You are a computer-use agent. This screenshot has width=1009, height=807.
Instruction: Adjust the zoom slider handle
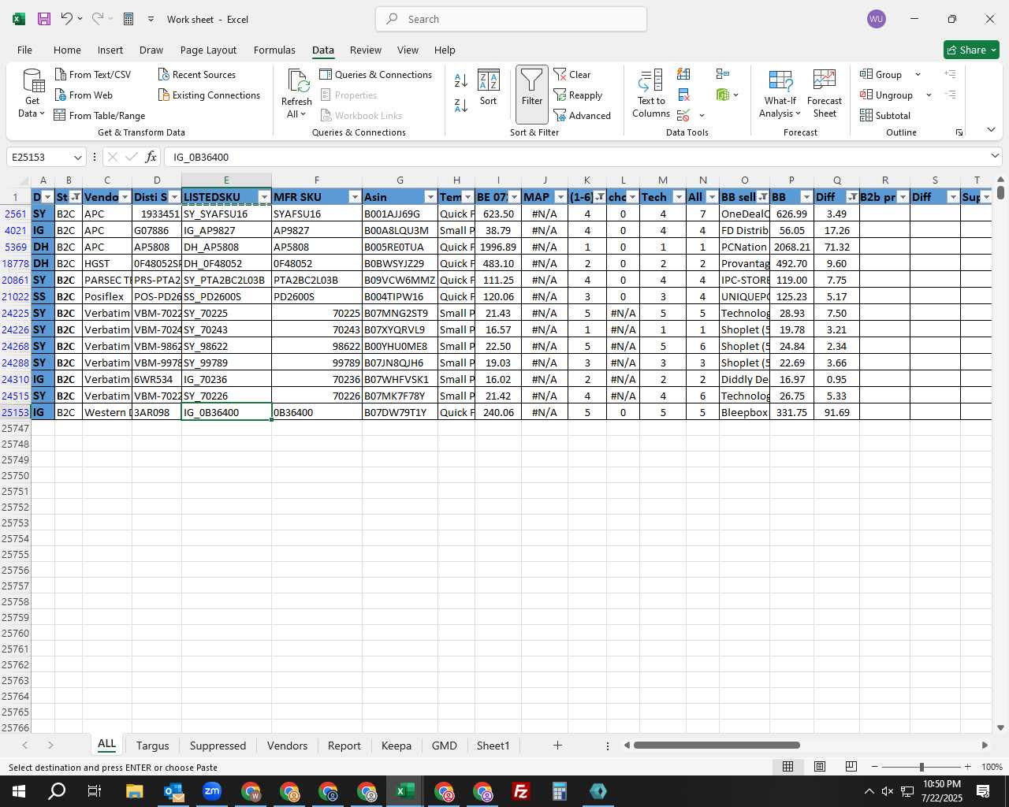pos(922,767)
